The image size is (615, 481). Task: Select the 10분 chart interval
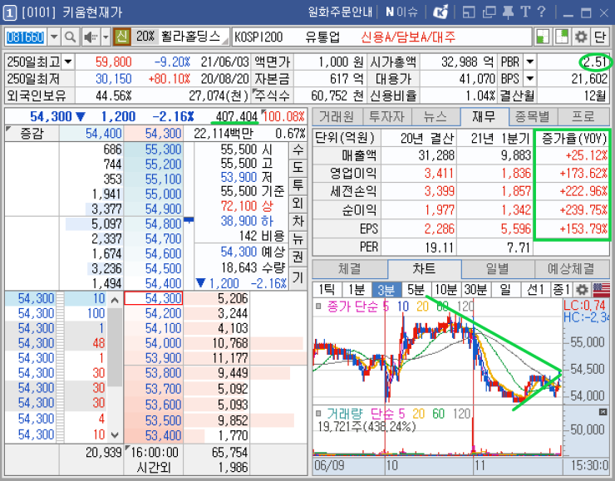(446, 290)
